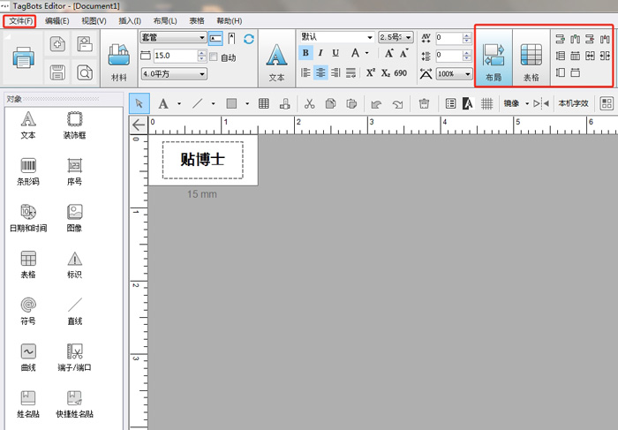Click the table (表格) ribbon button
The width and height of the screenshot is (618, 430).
pos(531,59)
